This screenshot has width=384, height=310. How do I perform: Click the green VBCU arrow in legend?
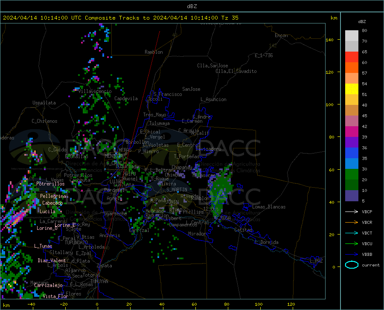click(x=352, y=244)
